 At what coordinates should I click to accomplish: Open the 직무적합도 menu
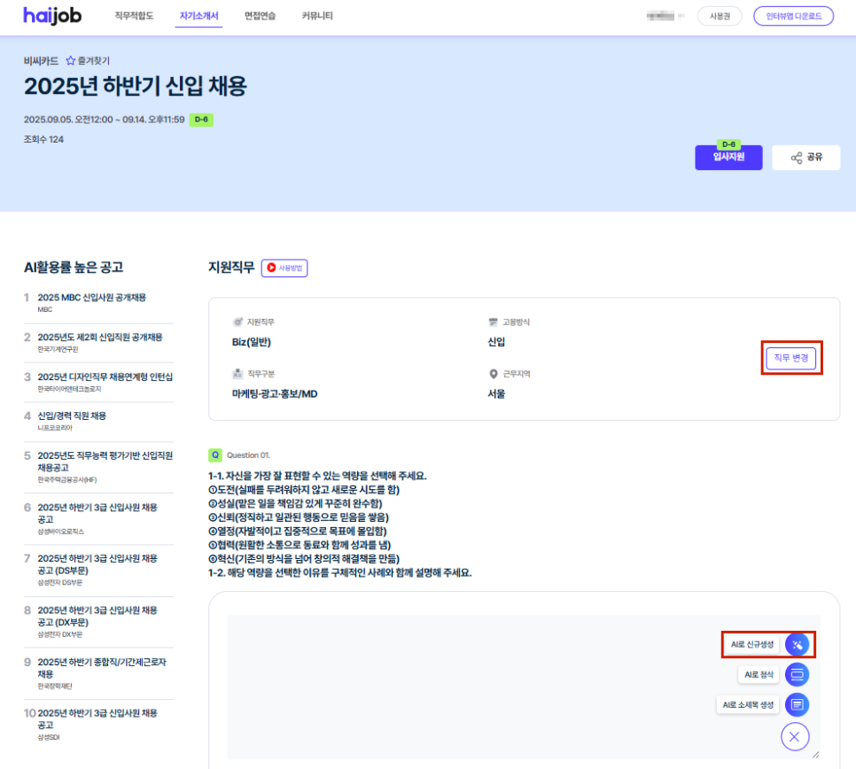click(x=134, y=16)
